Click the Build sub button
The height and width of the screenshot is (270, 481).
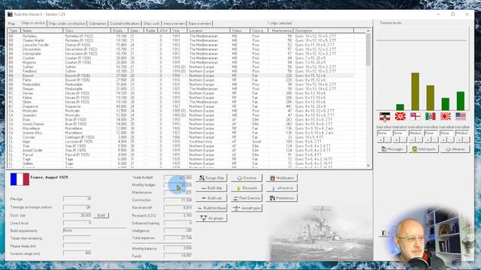[211, 198]
